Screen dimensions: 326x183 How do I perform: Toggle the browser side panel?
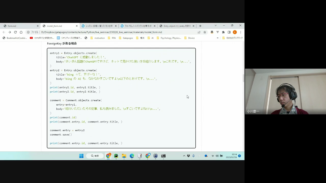tap(229, 32)
